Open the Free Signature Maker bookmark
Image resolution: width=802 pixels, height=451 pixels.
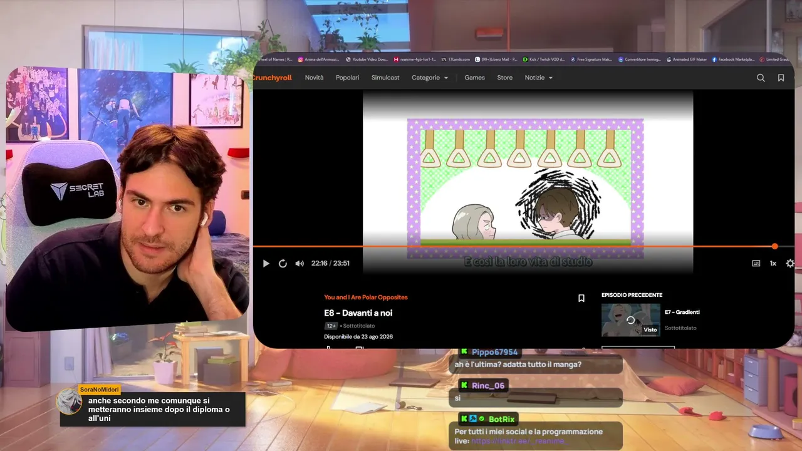591,60
